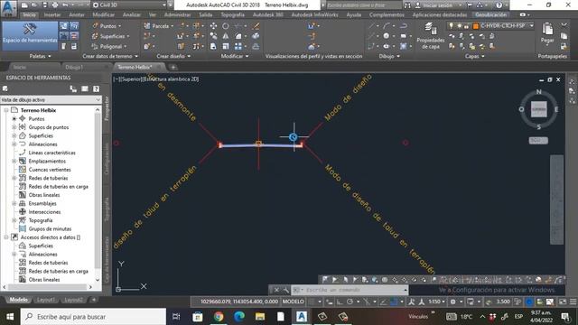Click the Task View taskbar icon

[177, 317]
